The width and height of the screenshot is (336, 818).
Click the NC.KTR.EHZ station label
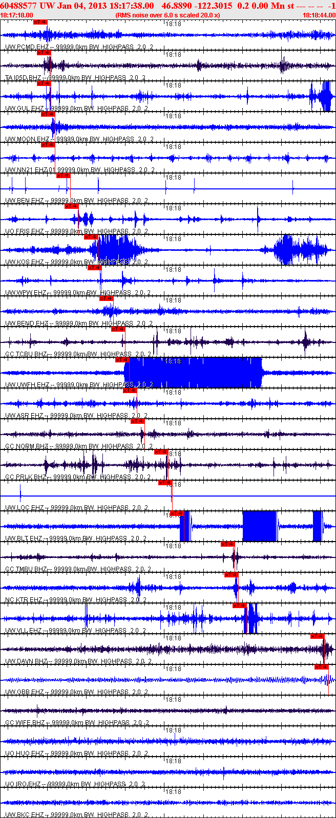tap(77, 600)
